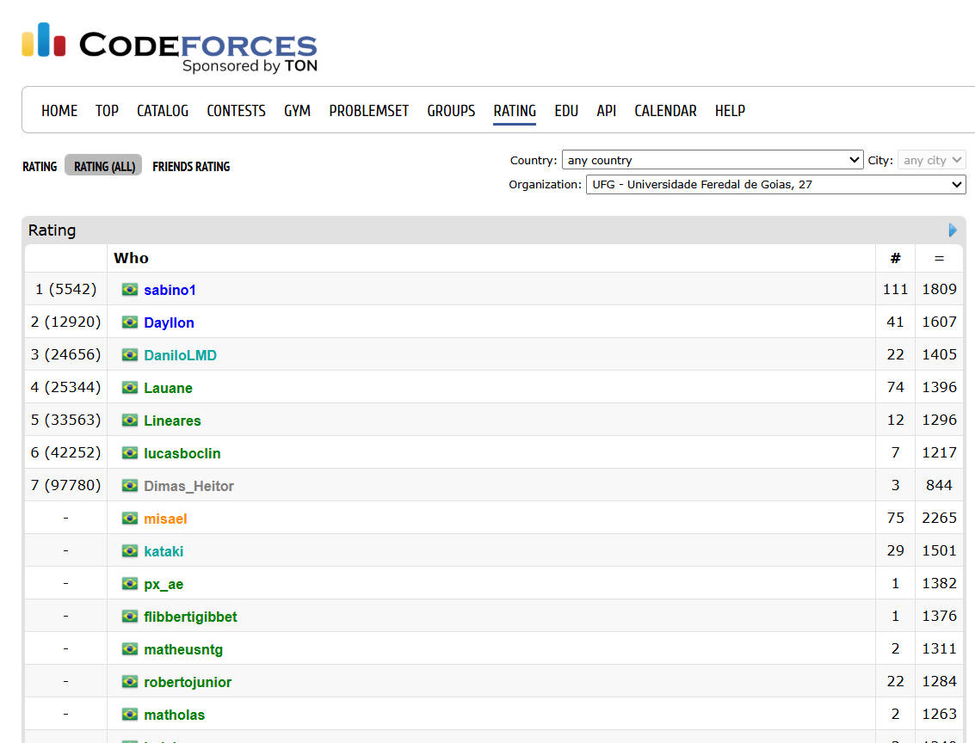975x743 pixels.
Task: Select the Rating tab left of Rating (All)
Action: coord(40,167)
